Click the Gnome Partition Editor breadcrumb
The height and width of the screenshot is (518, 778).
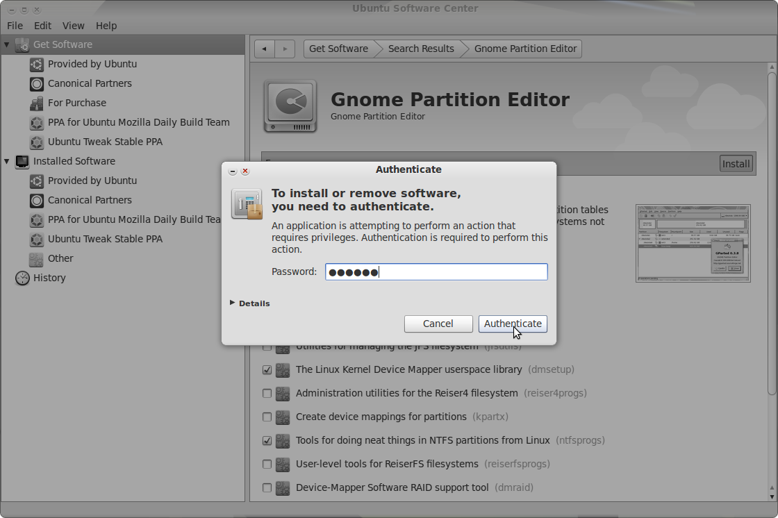(525, 49)
